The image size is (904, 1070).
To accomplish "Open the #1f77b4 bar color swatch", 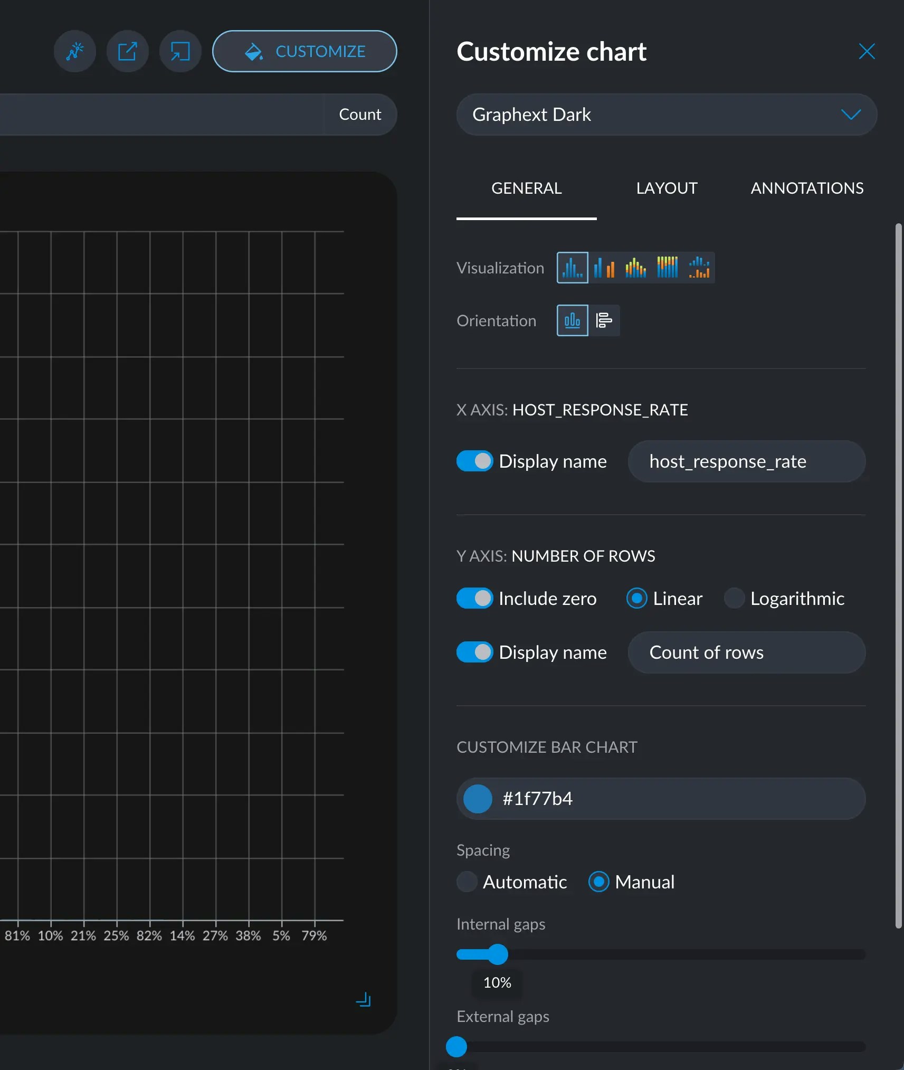I will (x=477, y=799).
